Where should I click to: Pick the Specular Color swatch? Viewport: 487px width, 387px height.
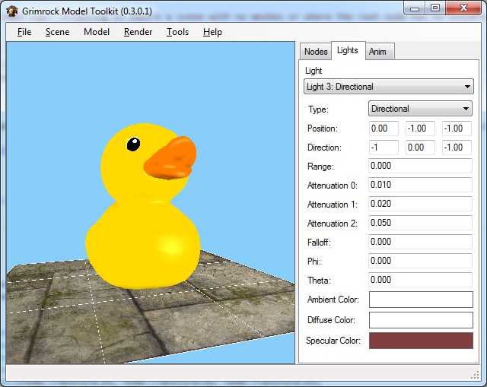click(x=421, y=341)
